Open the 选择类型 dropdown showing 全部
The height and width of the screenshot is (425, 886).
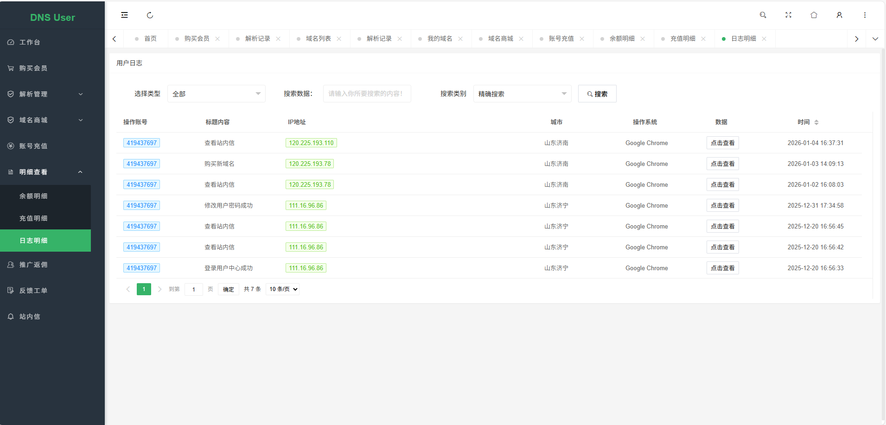216,94
